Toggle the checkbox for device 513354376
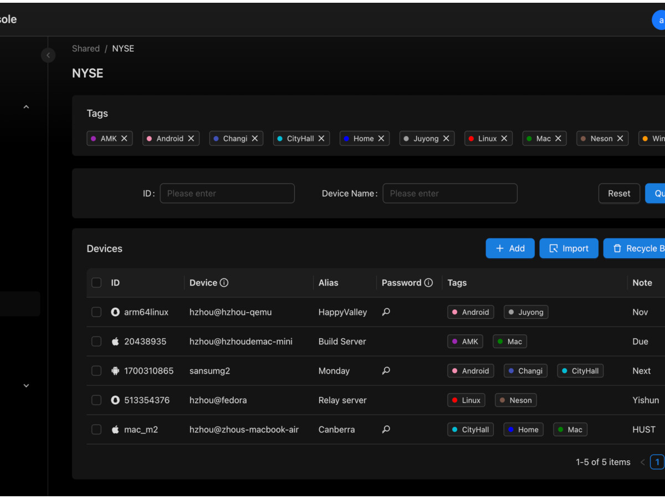The image size is (665, 499). click(96, 400)
